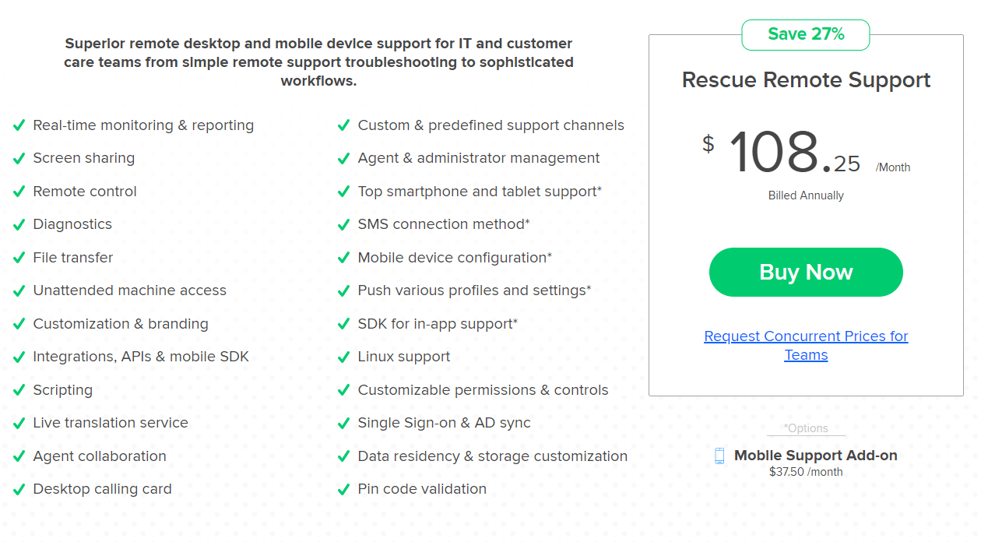This screenshot has width=981, height=542.
Task: Click the checkmark icon beside Remote control
Action: click(19, 192)
